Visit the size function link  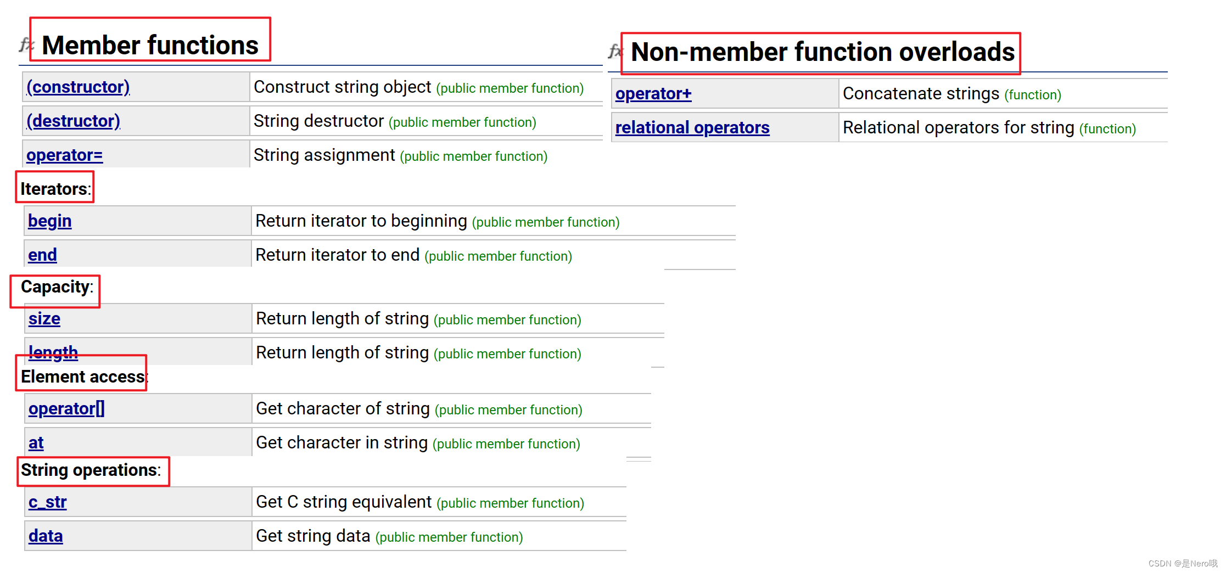point(44,318)
